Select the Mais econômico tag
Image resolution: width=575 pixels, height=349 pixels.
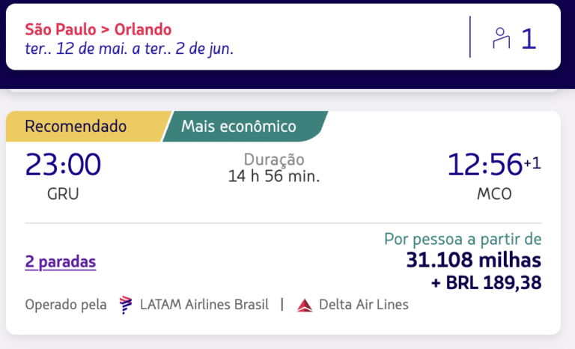[x=245, y=127]
